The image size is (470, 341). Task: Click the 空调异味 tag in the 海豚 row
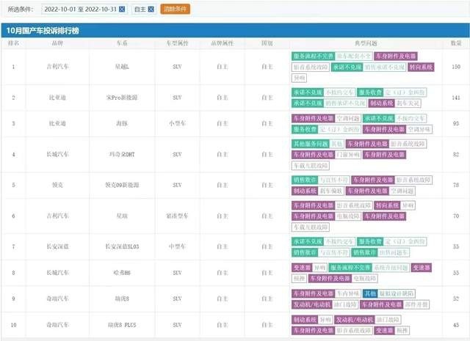point(419,129)
